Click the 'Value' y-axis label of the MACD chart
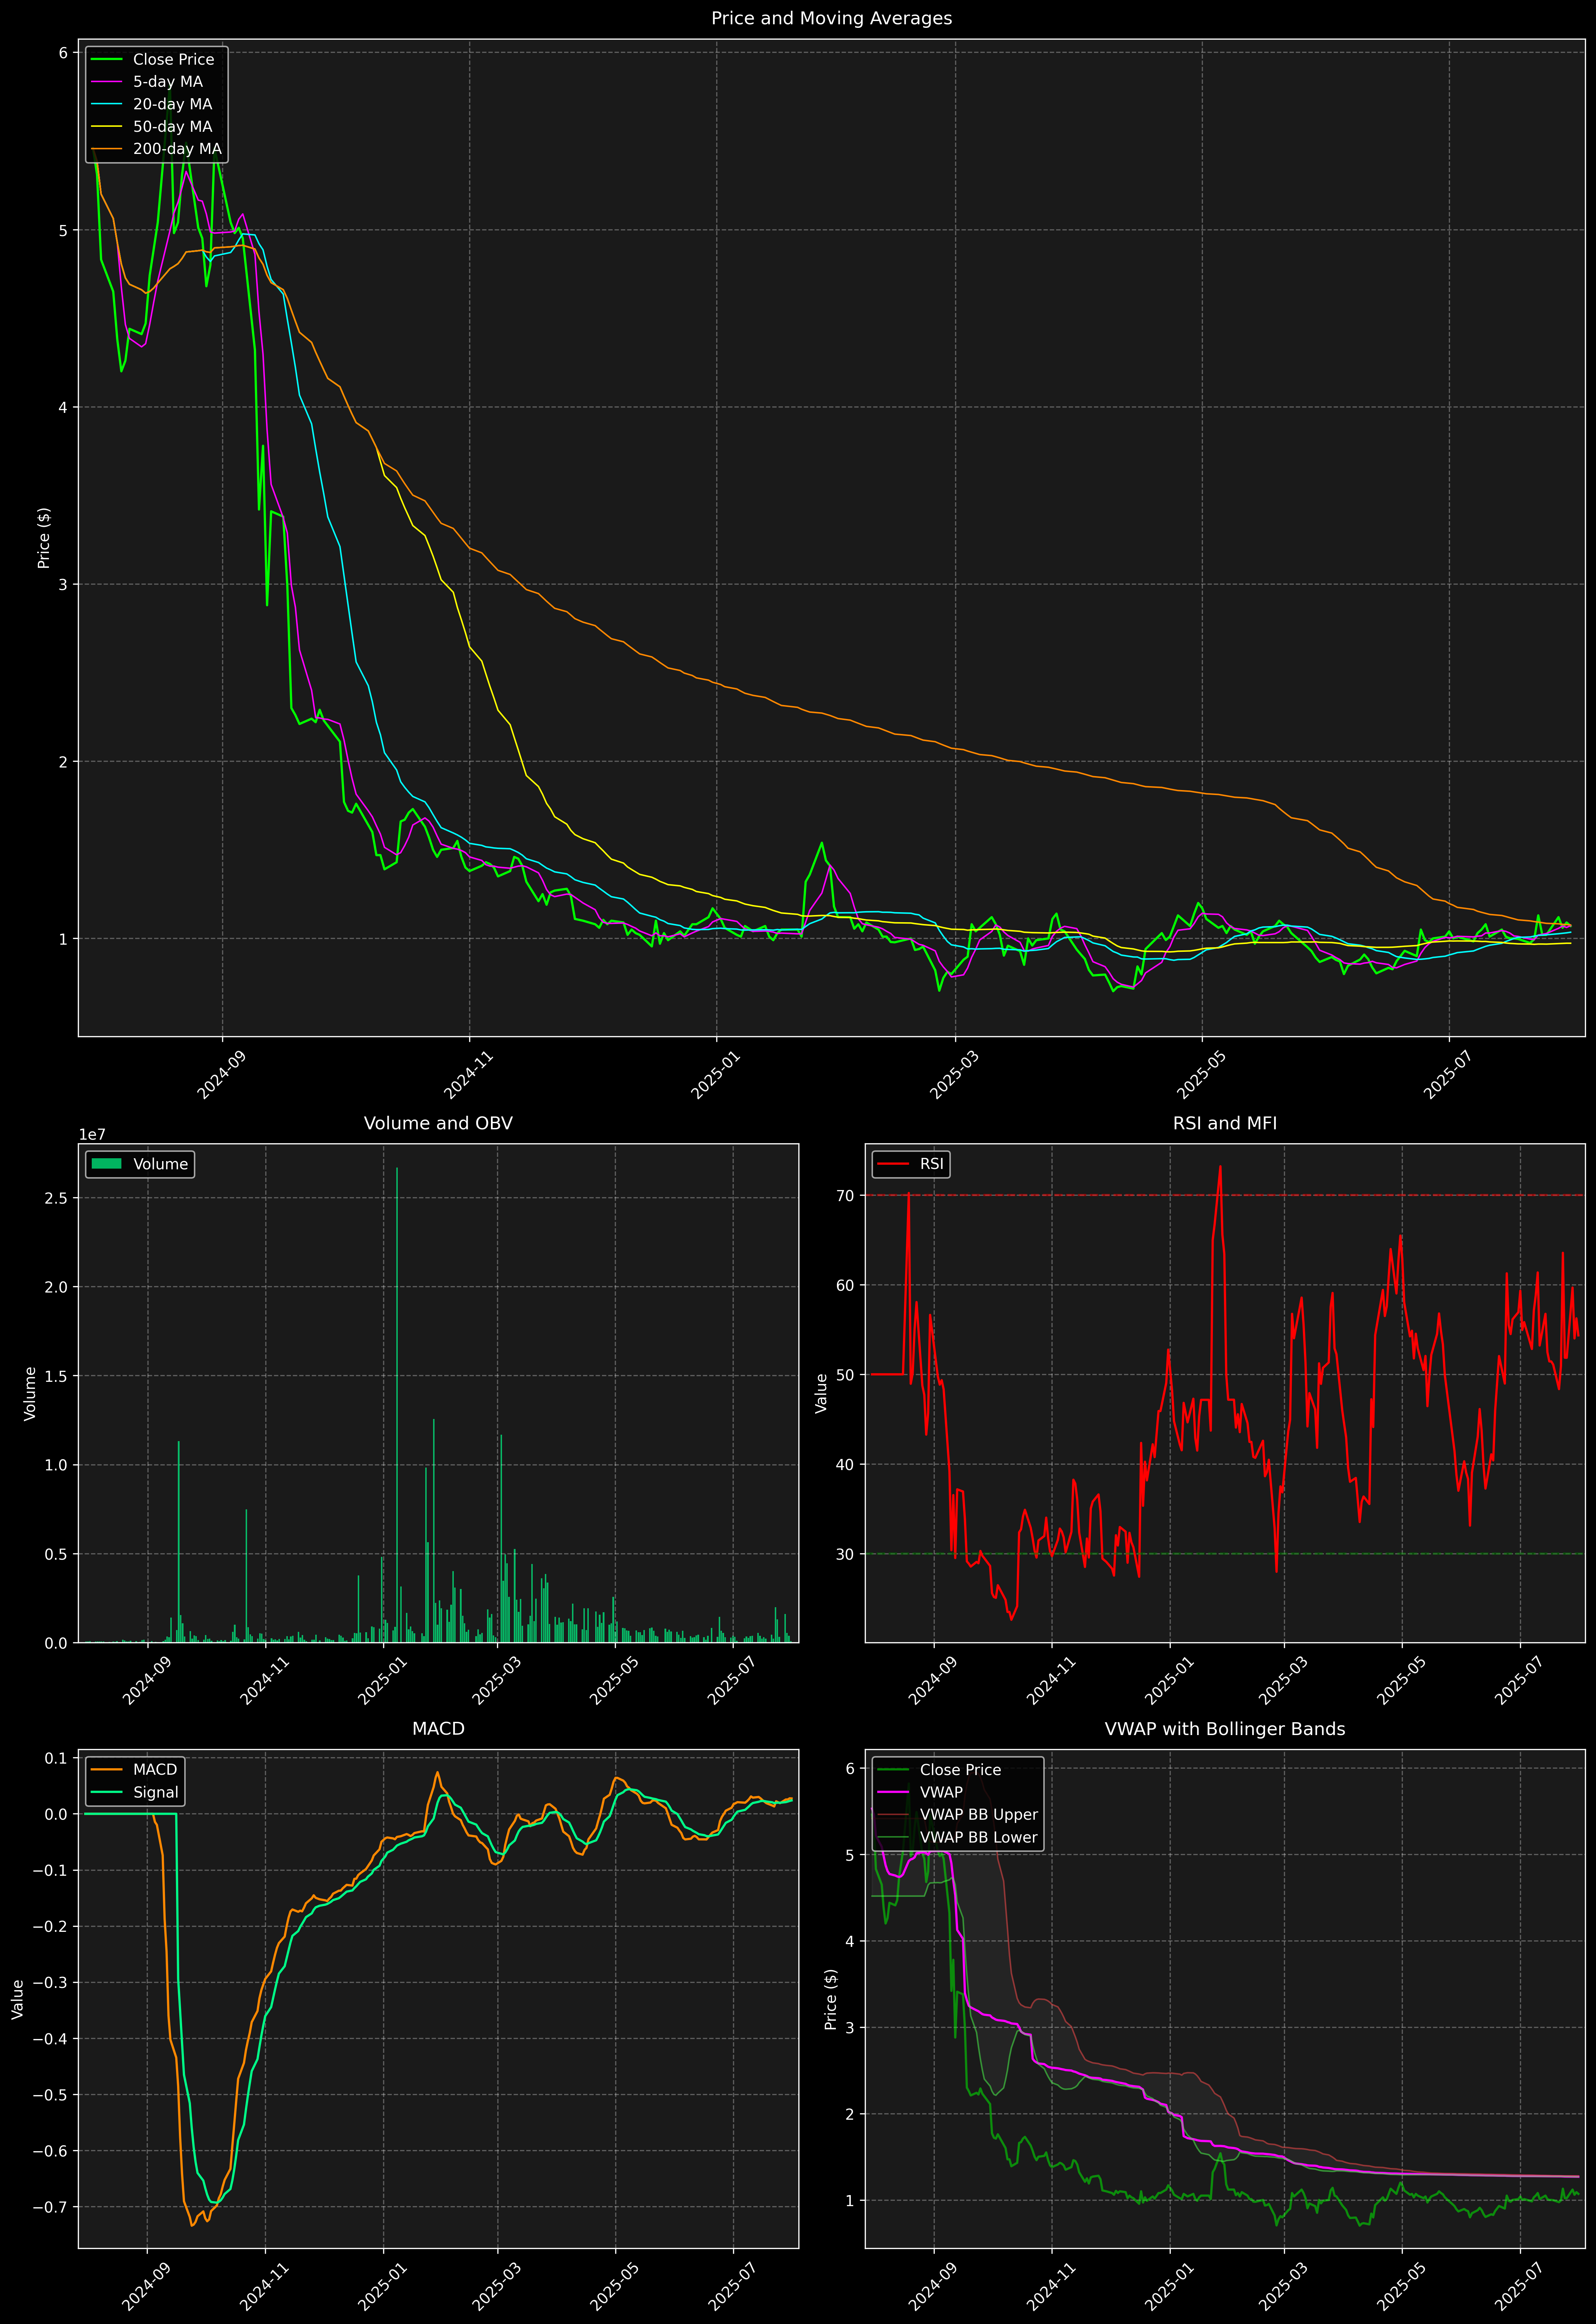 18,1999
